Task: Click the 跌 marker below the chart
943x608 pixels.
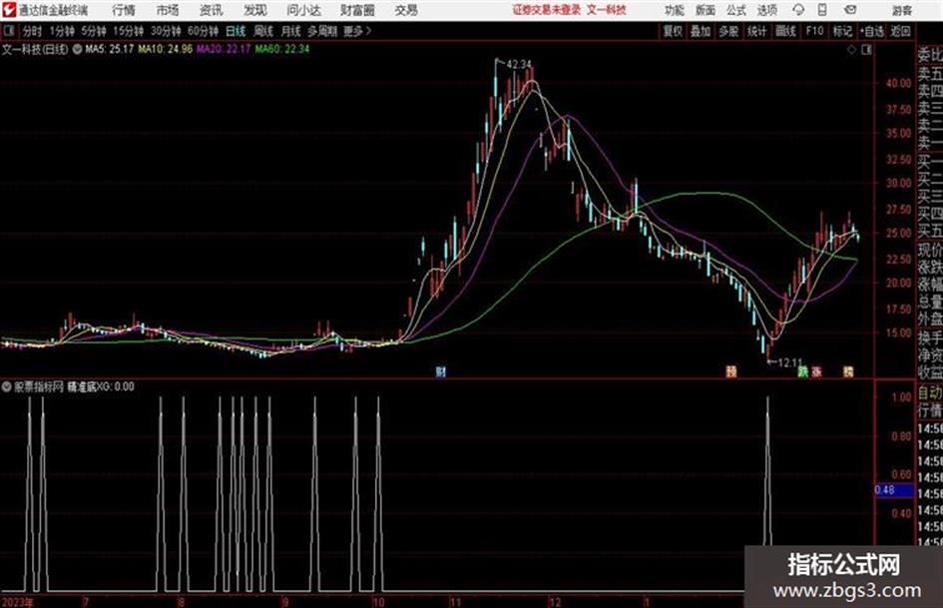Action: coord(803,371)
